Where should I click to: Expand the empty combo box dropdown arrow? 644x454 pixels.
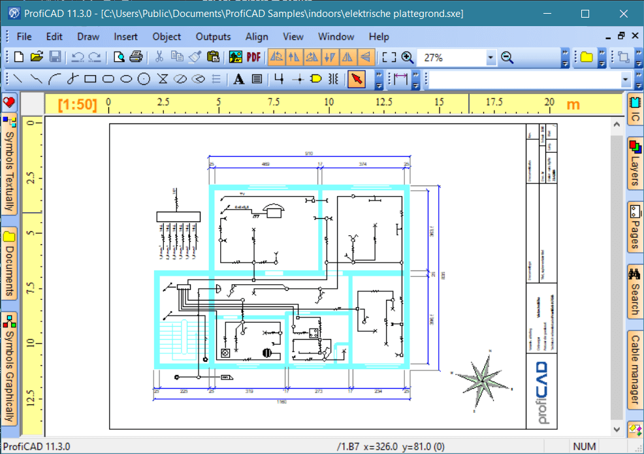626,79
